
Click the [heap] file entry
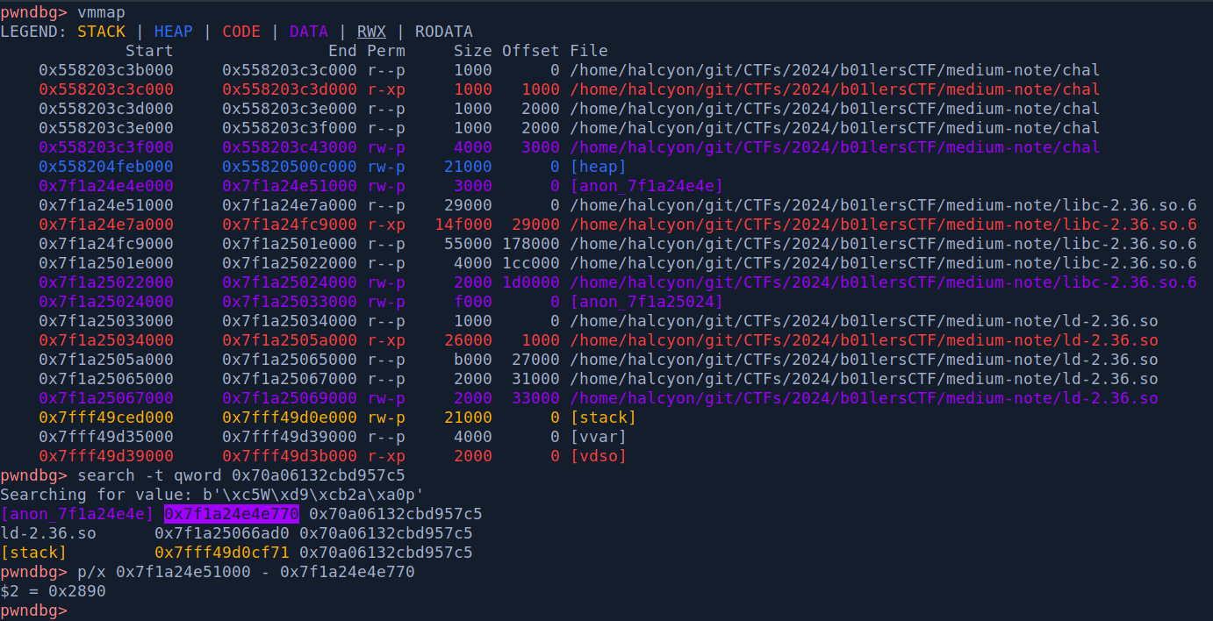pyautogui.click(x=598, y=167)
